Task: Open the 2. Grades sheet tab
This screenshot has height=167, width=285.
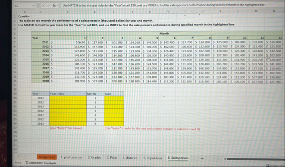Action: [94, 158]
